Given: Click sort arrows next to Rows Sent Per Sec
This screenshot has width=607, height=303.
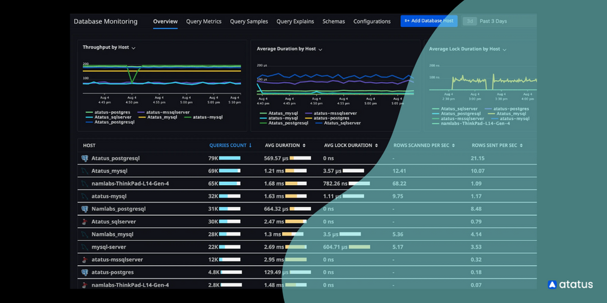Looking at the screenshot, I should 521,145.
